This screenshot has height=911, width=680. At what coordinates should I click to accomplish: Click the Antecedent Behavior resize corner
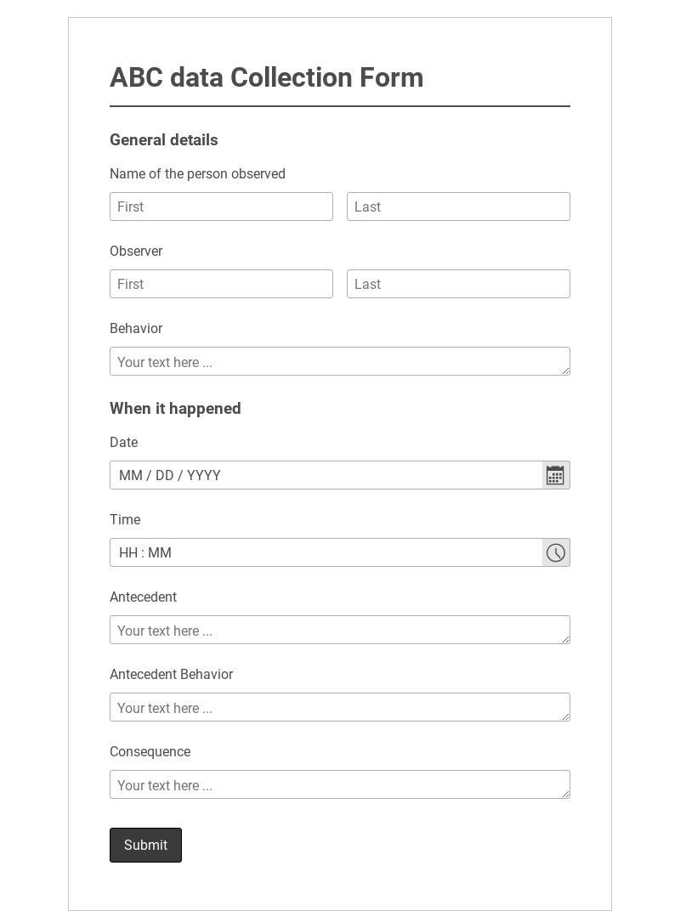(566, 716)
